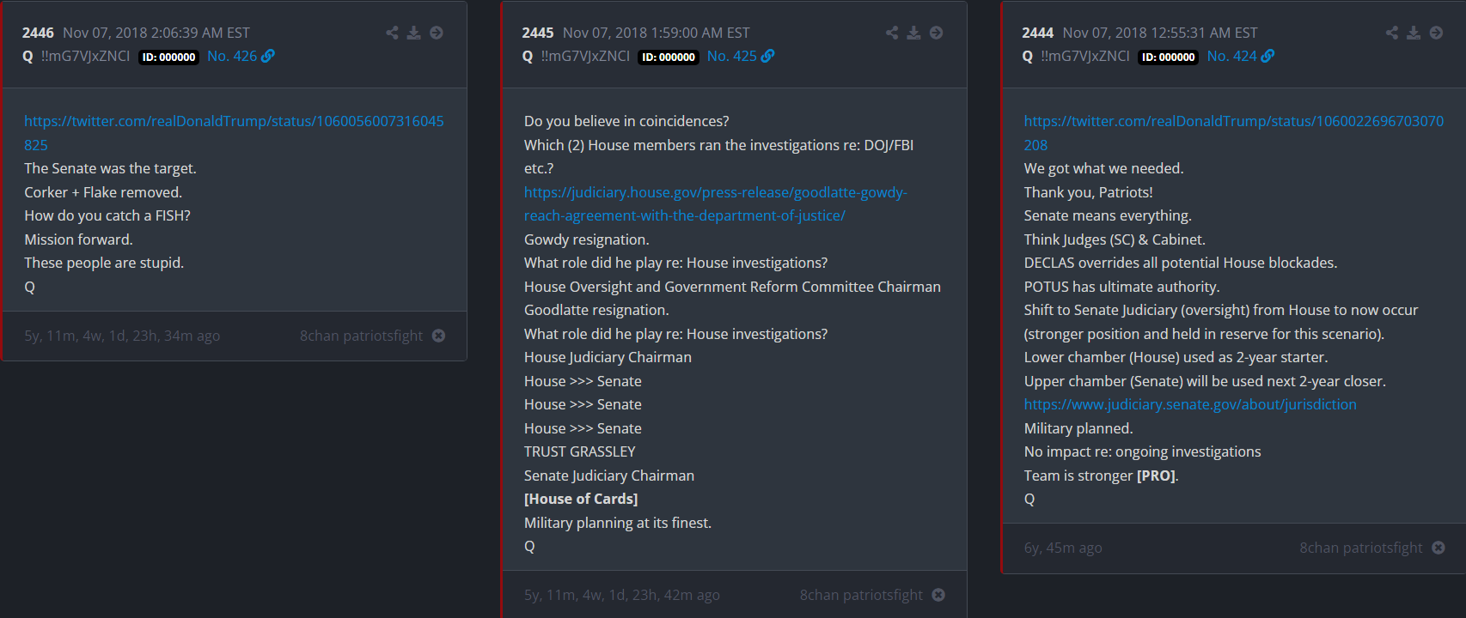The width and height of the screenshot is (1466, 618).
Task: Click line 'Gowdy resignation.'
Action: pyautogui.click(x=587, y=239)
